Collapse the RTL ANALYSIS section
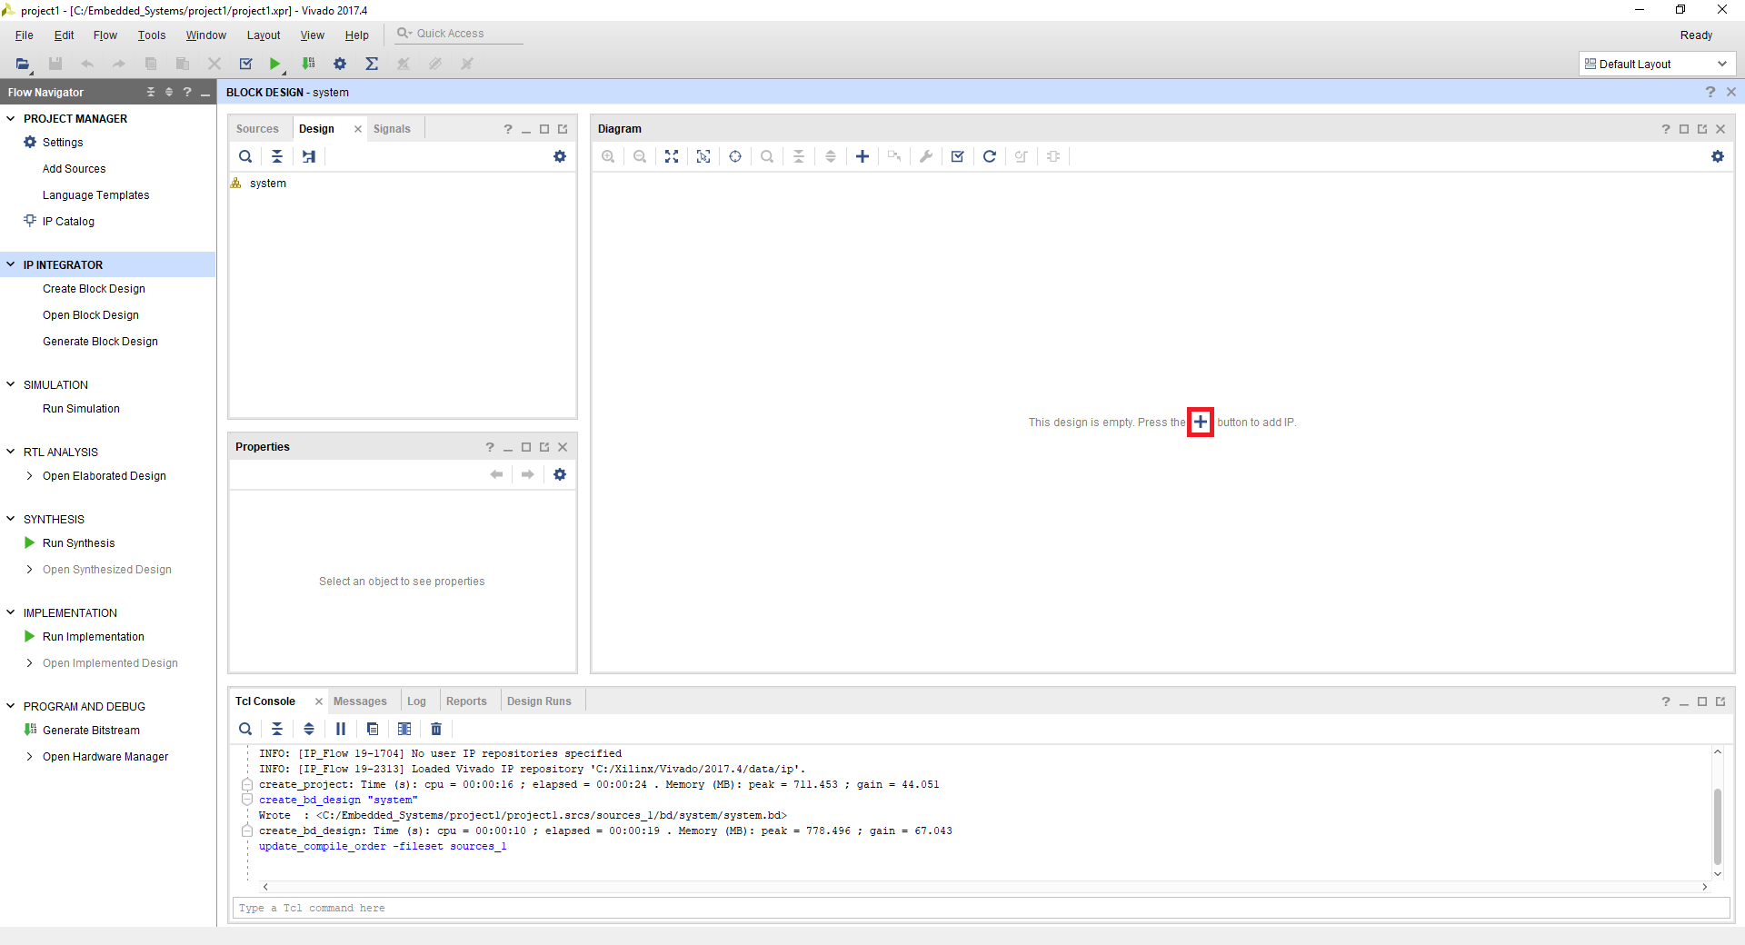The image size is (1745, 945). pos(11,453)
